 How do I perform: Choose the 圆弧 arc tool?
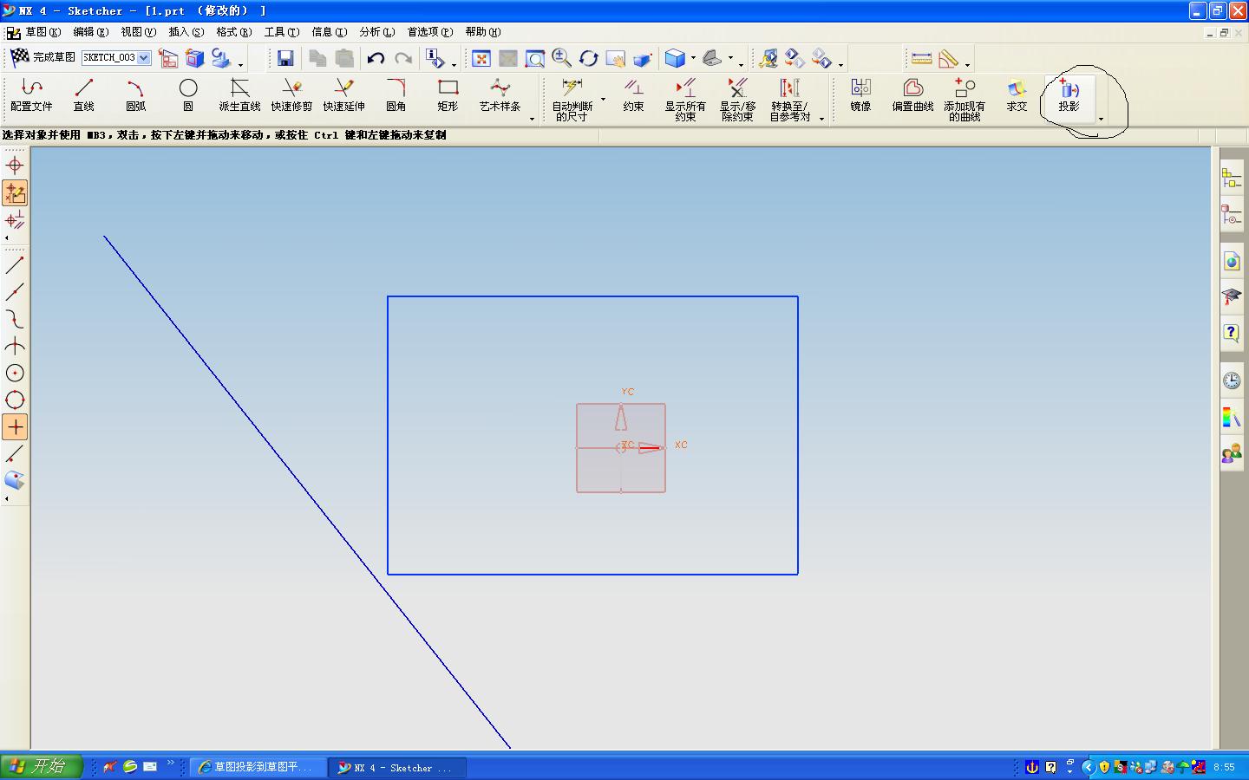pyautogui.click(x=135, y=95)
